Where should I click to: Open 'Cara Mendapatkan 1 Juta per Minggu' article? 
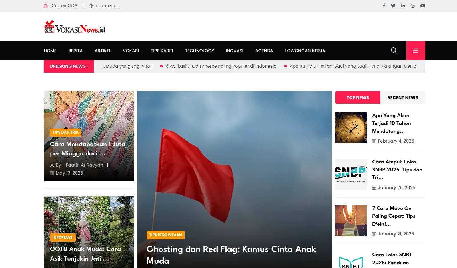[87, 149]
